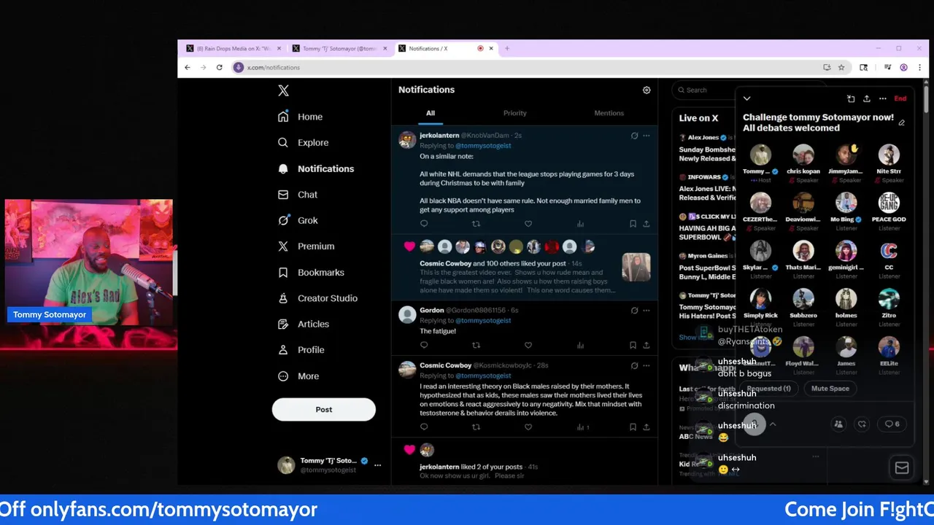934x525 pixels.
Task: Reply to jerkolantern's post
Action: pyautogui.click(x=424, y=224)
